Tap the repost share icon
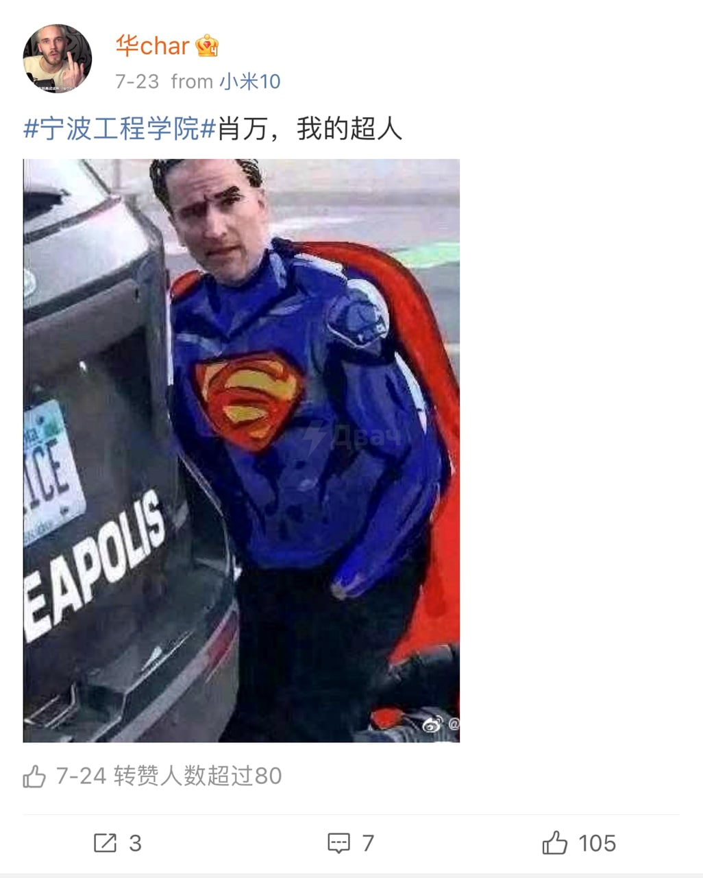Screen dimensions: 703x878 coord(105,842)
